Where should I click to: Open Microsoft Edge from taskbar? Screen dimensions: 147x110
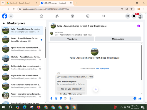(25, 107)
